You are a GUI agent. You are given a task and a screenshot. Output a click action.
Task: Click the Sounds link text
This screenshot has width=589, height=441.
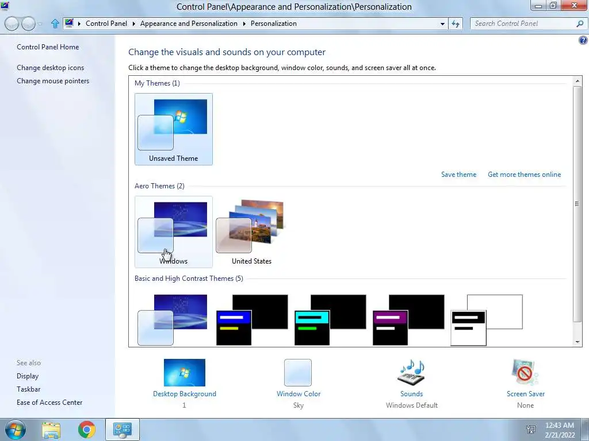click(412, 394)
